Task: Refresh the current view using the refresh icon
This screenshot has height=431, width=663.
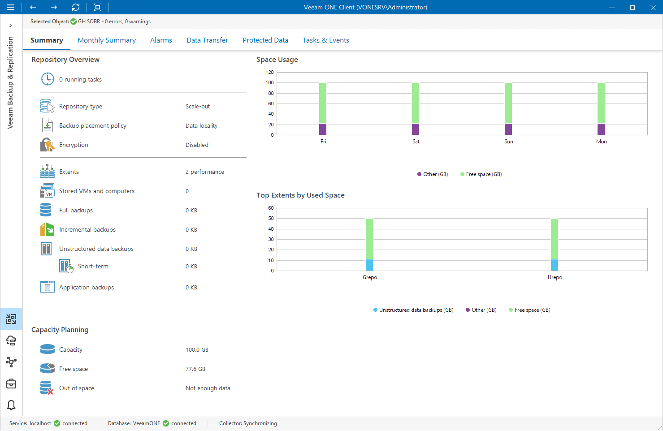Action: [x=76, y=7]
